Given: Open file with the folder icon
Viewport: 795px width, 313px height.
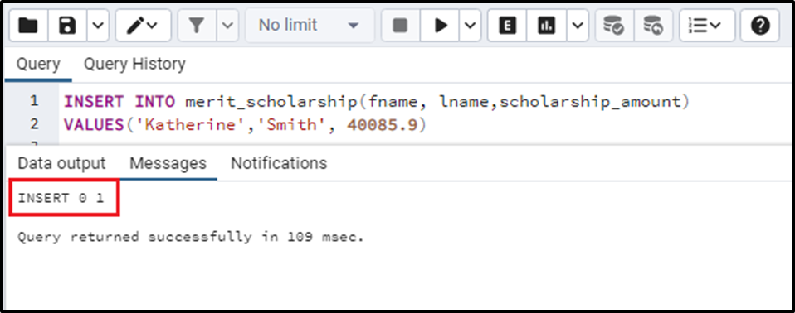Looking at the screenshot, I should (x=28, y=25).
